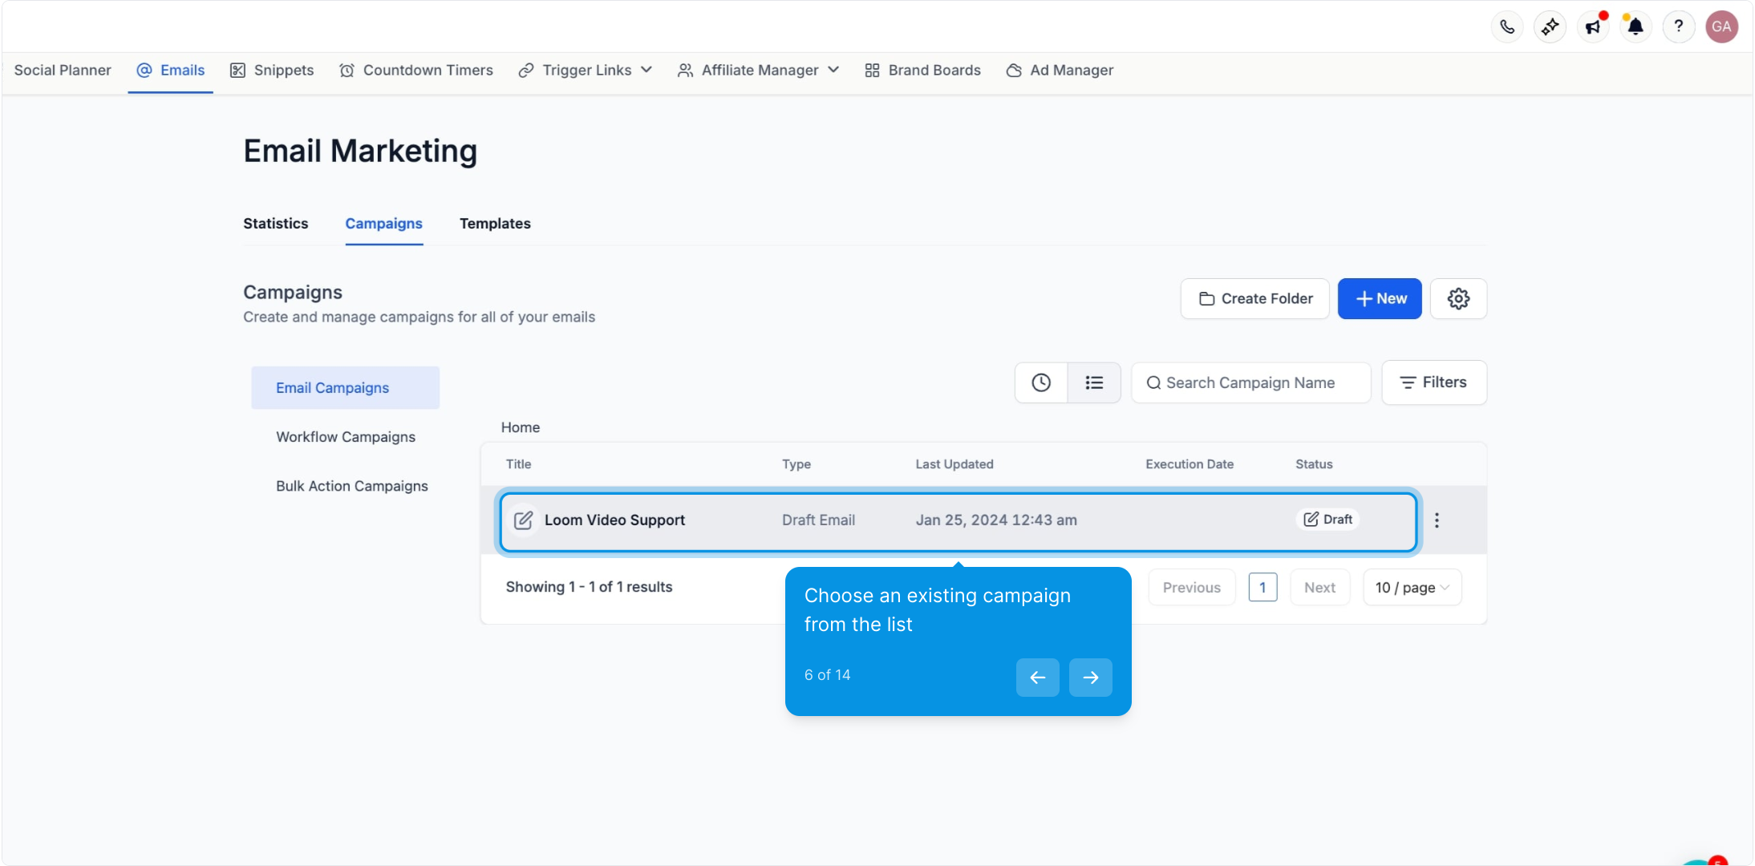Select Workflow Campaigns in sidebar
The image size is (1755, 866).
pos(346,437)
